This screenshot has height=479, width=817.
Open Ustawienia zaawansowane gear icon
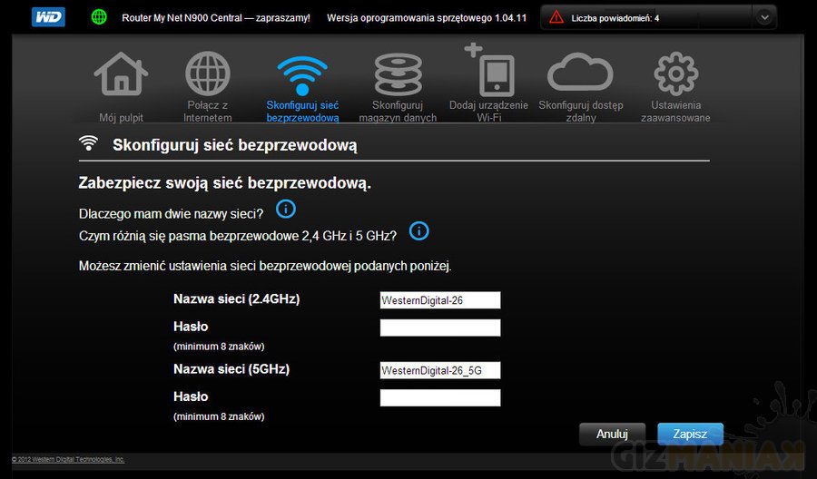(674, 75)
